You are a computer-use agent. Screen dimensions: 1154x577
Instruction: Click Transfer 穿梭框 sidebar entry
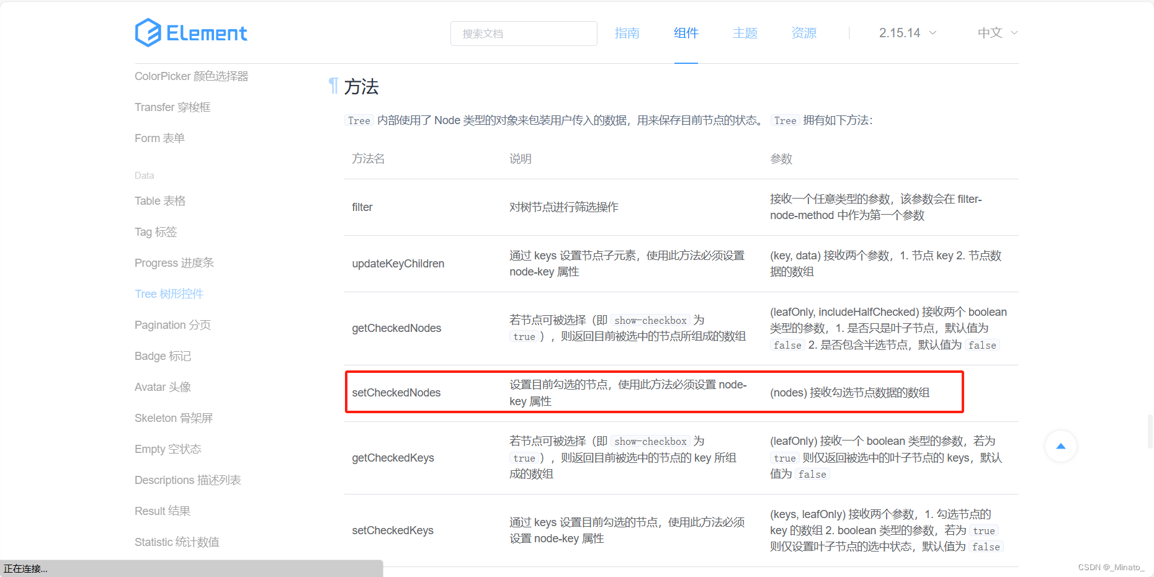point(172,107)
